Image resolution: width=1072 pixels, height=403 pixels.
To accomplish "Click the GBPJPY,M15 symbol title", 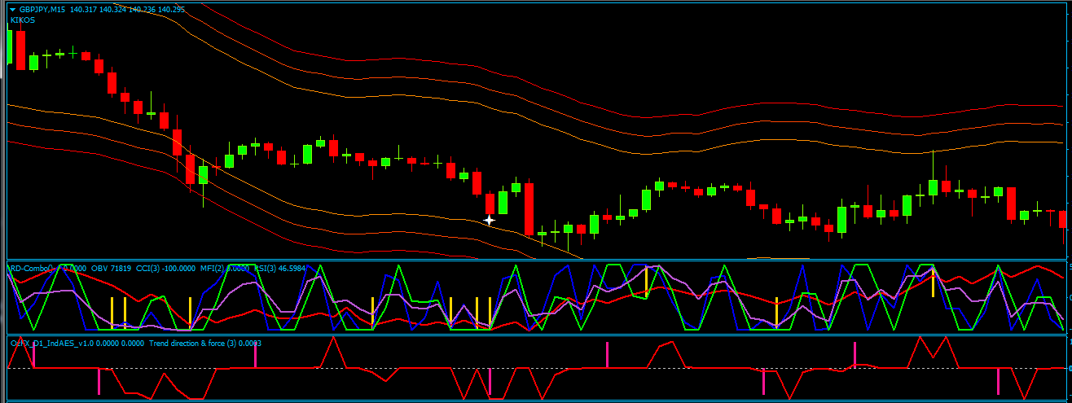I will pos(42,9).
